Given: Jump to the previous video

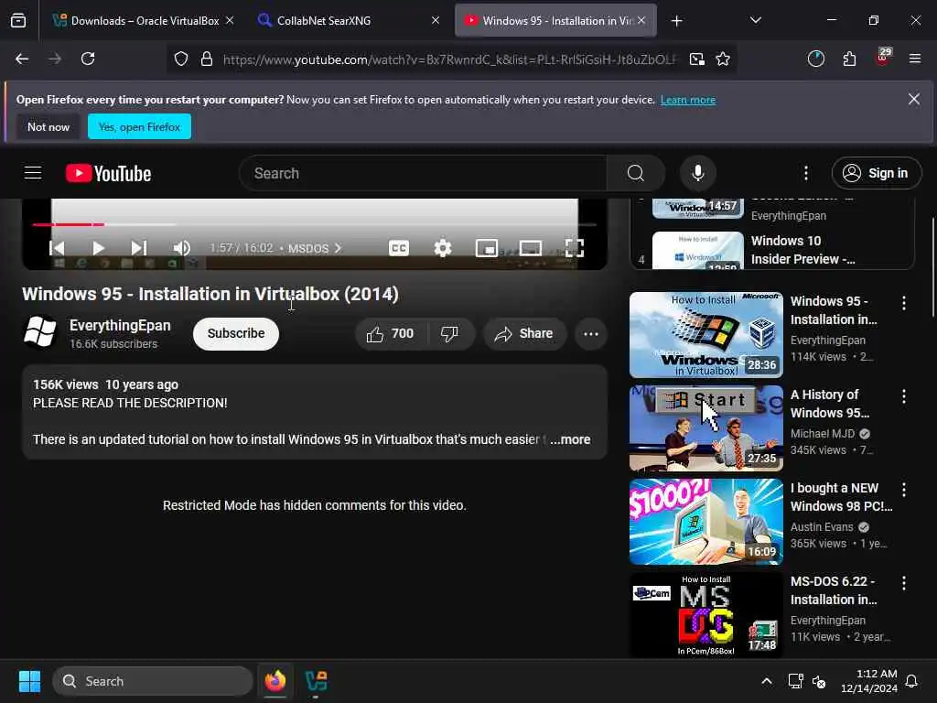Looking at the screenshot, I should (x=58, y=248).
